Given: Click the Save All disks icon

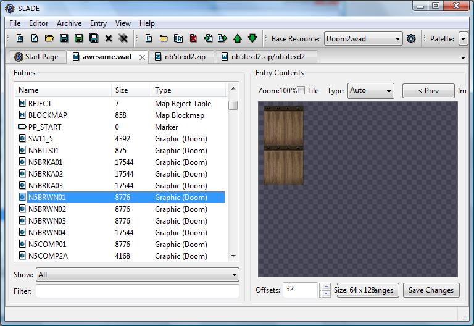Looking at the screenshot, I should pyautogui.click(x=94, y=38).
